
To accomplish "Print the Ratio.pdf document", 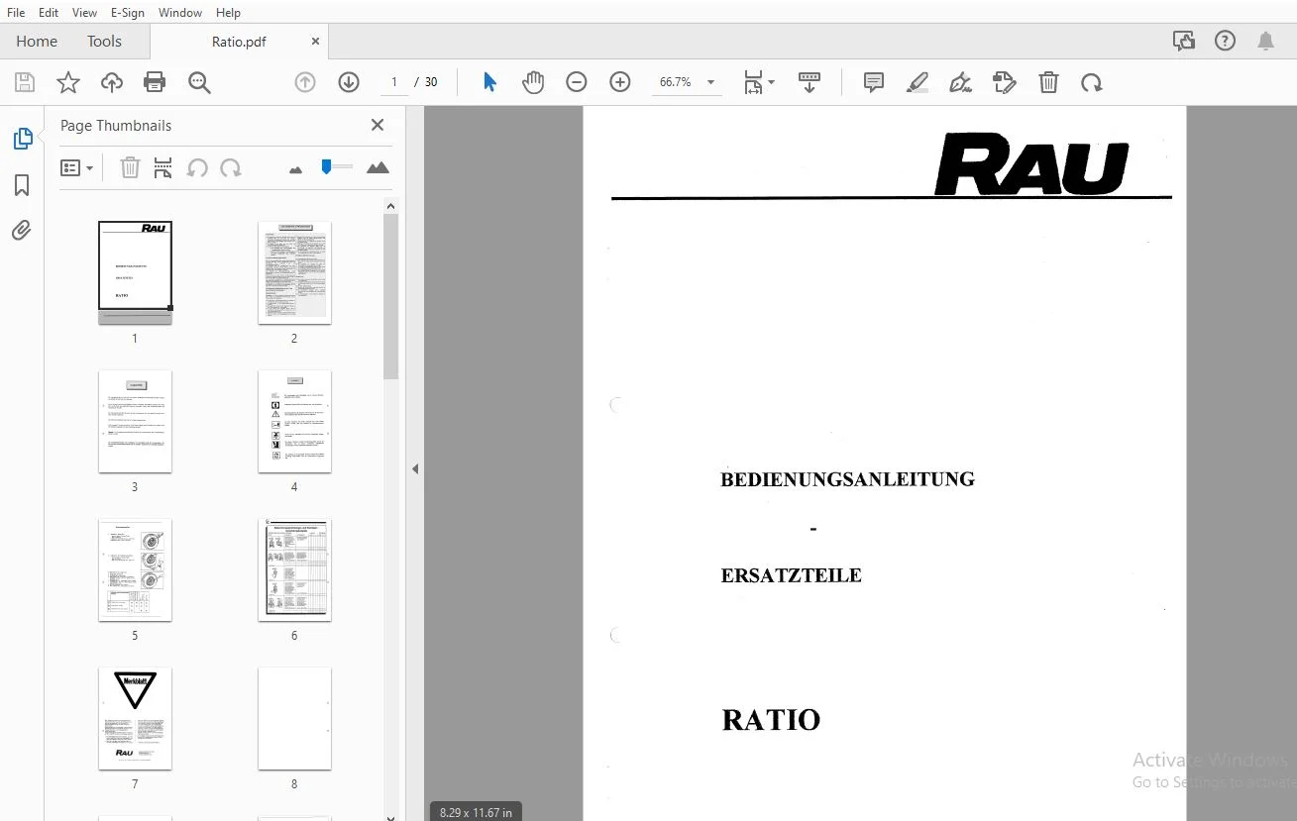I will (x=155, y=82).
